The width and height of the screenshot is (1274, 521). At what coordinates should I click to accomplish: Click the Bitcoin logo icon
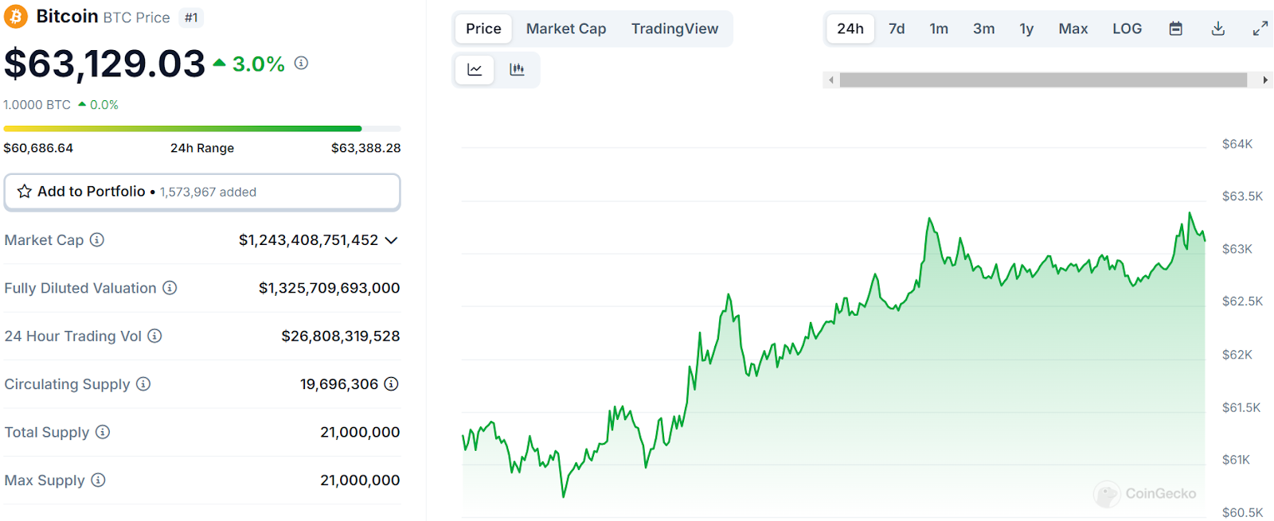click(16, 17)
